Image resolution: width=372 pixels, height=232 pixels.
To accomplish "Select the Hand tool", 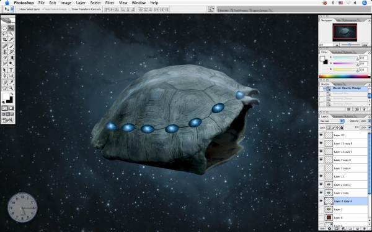I will click(4, 88).
